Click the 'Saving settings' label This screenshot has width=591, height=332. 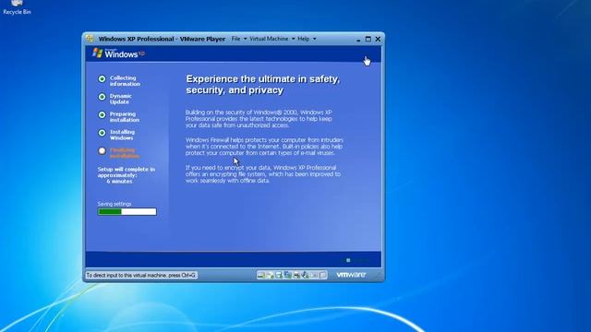click(x=115, y=204)
